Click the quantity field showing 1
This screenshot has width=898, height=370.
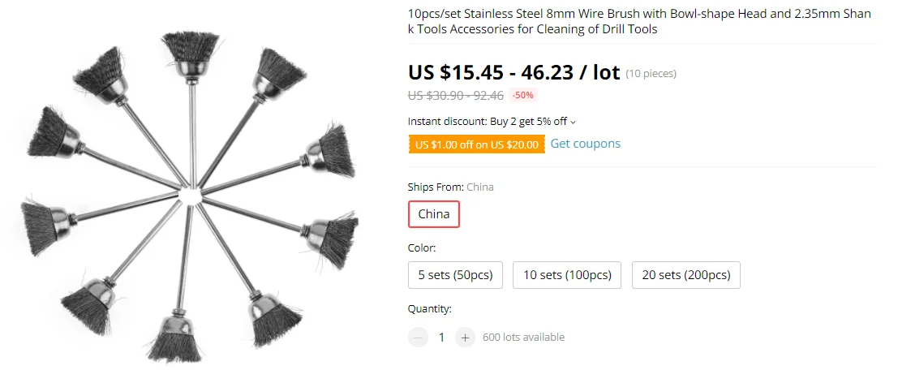click(x=441, y=338)
